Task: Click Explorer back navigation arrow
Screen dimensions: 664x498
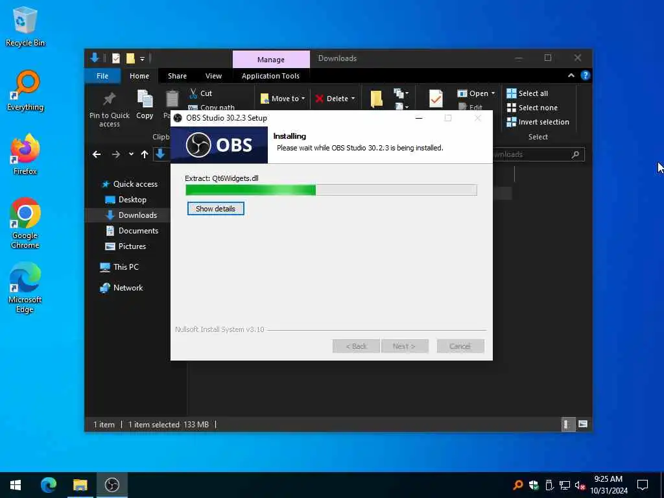Action: coord(97,154)
